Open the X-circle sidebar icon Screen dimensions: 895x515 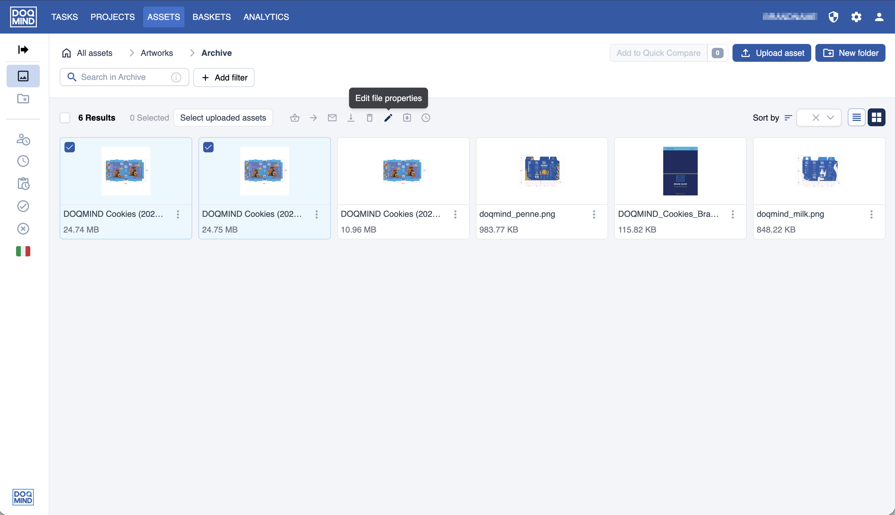click(23, 228)
